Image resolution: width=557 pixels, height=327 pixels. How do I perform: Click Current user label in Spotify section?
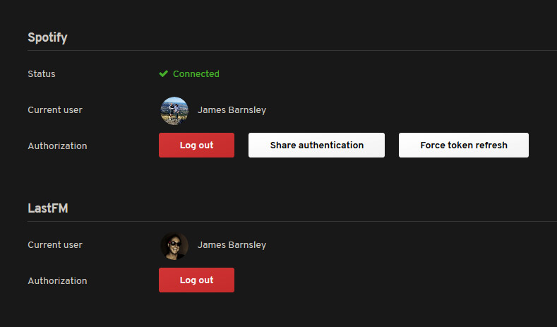click(x=55, y=110)
